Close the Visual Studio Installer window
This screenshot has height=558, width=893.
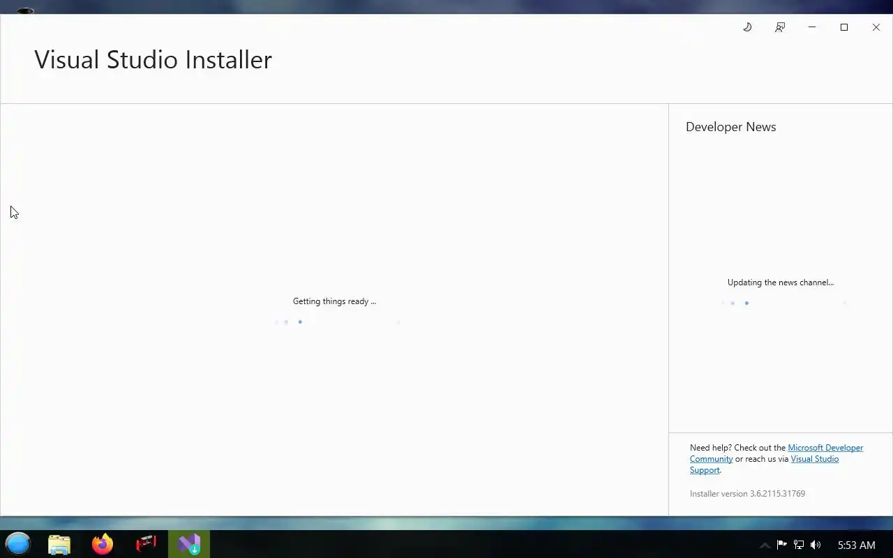[x=876, y=27]
